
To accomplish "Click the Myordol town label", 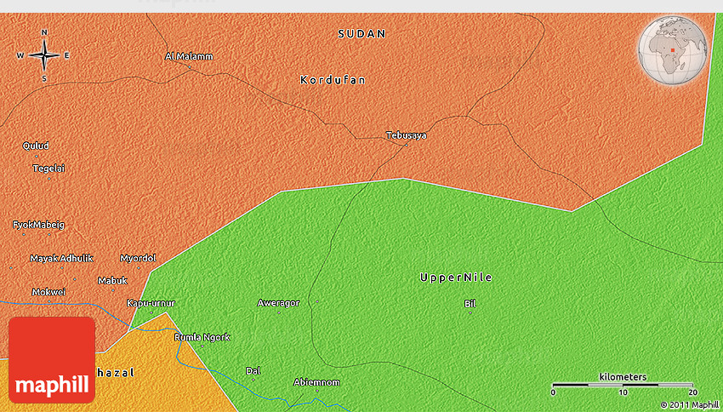I will pyautogui.click(x=138, y=258).
